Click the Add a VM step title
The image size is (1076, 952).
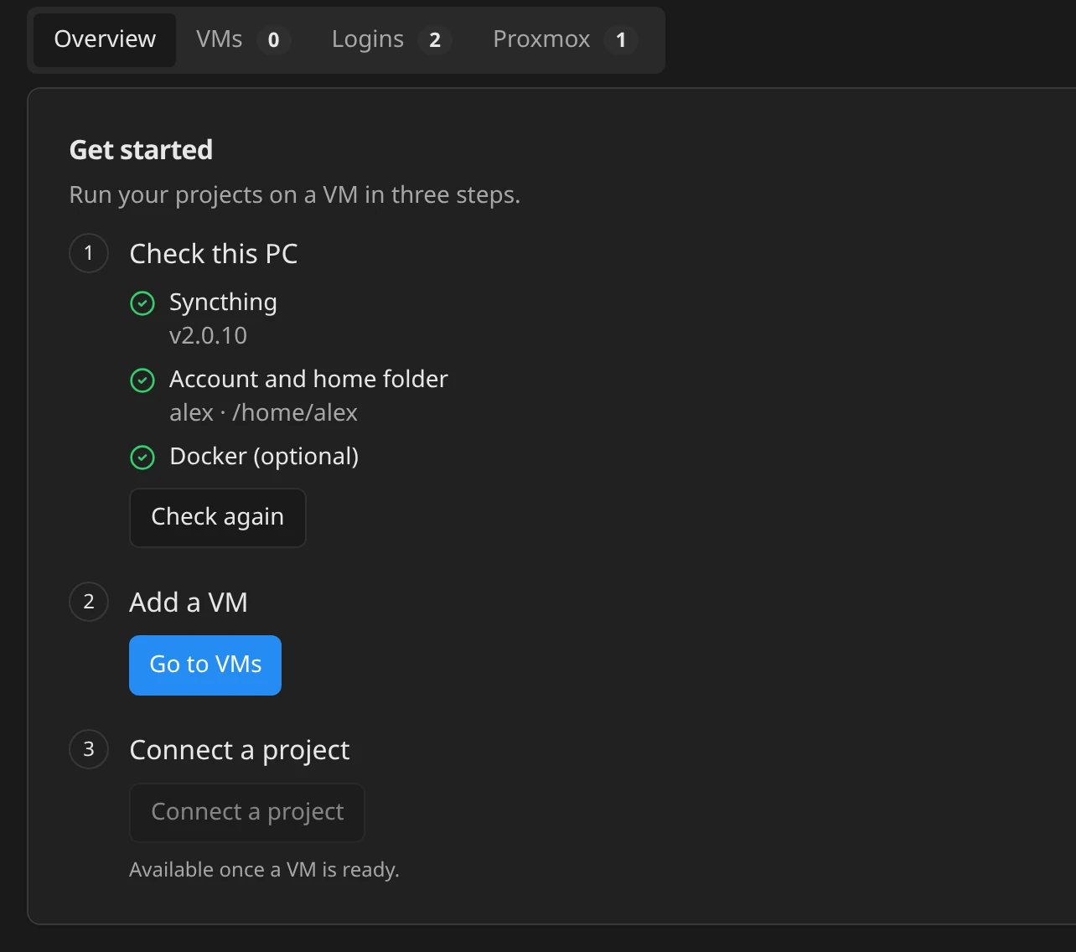click(189, 603)
